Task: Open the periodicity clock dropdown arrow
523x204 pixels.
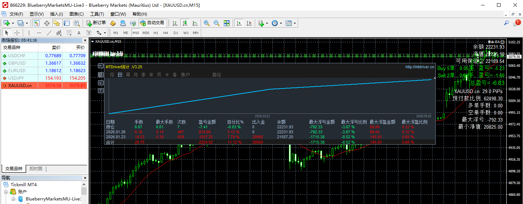Action: [x=281, y=23]
